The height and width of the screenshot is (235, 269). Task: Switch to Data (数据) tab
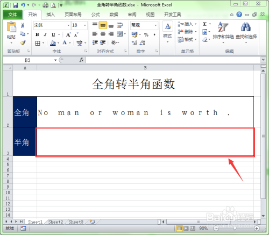coord(114,15)
